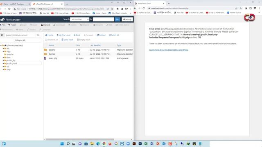Viewport: 262px width, 147px height.
Task: Collapse the /home/creatived root tree node
Action: point(1,45)
